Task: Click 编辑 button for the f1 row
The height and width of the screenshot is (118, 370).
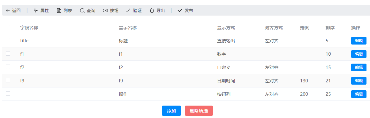Action: click(359, 54)
